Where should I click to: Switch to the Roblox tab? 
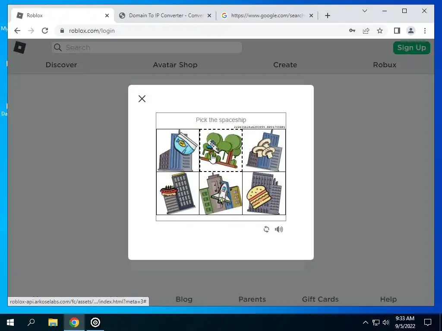click(x=63, y=16)
